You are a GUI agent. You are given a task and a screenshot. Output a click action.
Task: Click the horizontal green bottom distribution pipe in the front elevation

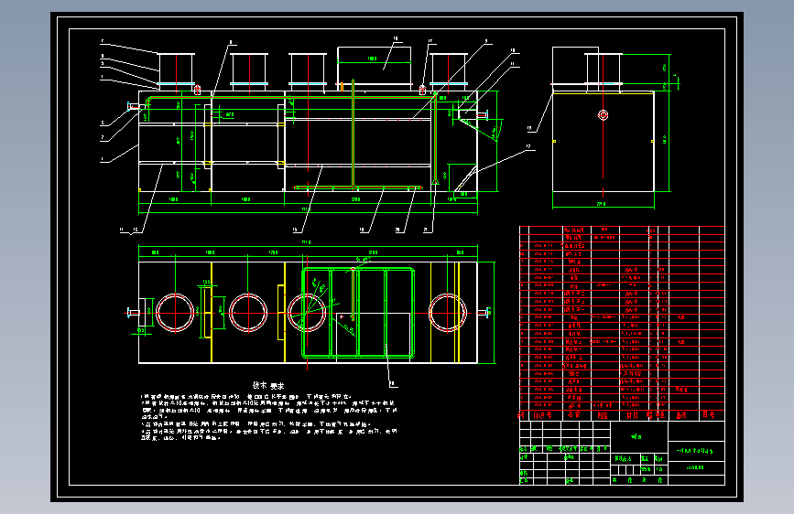pos(358,187)
